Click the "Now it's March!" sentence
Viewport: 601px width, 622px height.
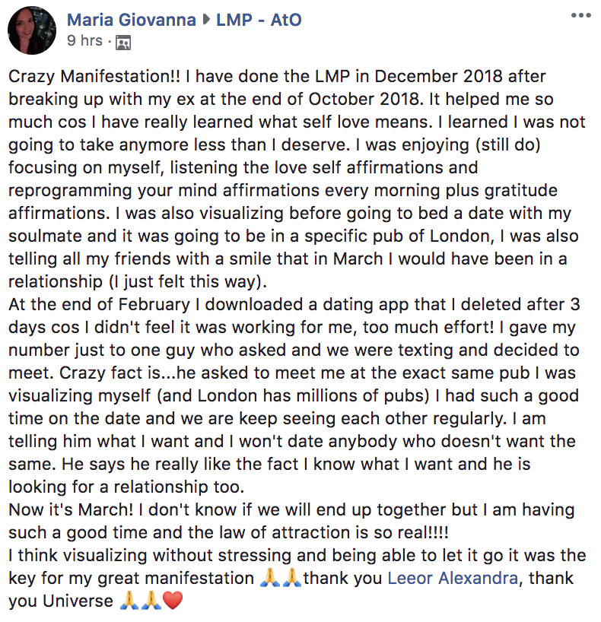[71, 510]
